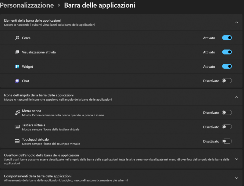Expand Overflow dell'angolo della barra section
The height and width of the screenshot is (186, 244).
click(236, 159)
